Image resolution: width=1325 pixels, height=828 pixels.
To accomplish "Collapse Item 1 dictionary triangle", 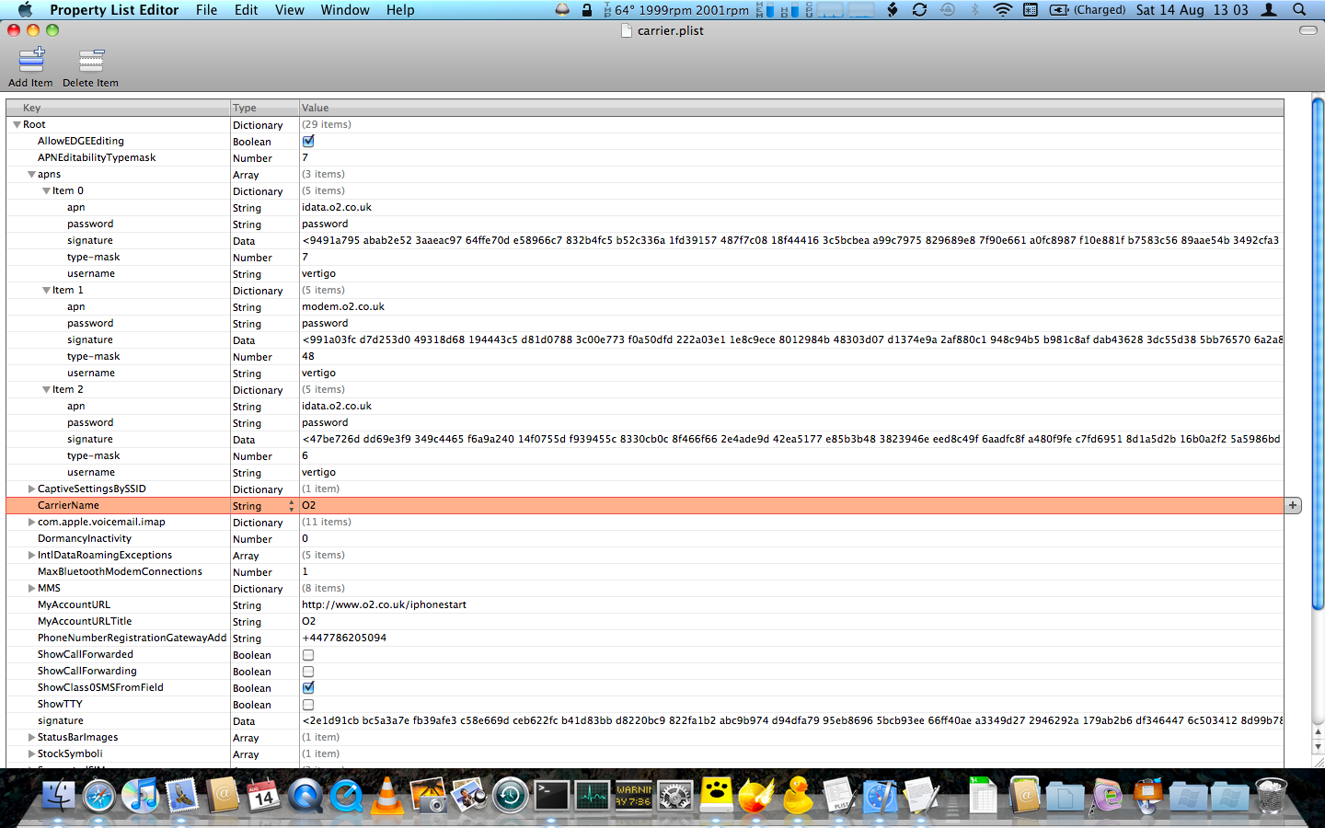I will point(46,290).
